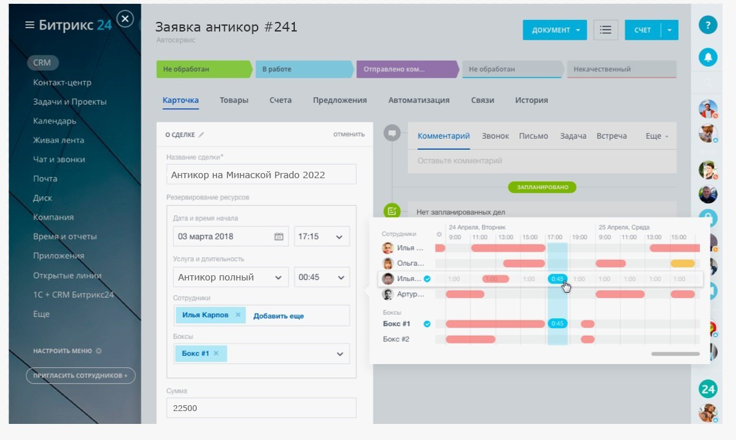This screenshot has width=736, height=440.
Task: Expand the СЧЕТ button arrow
Action: [670, 30]
